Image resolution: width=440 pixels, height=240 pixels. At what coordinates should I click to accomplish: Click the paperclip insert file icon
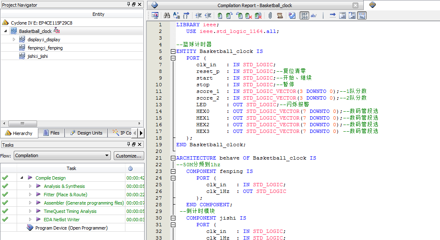[270, 16]
